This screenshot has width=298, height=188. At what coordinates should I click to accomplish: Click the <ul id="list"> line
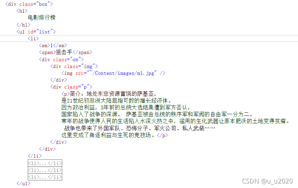click(x=36, y=31)
